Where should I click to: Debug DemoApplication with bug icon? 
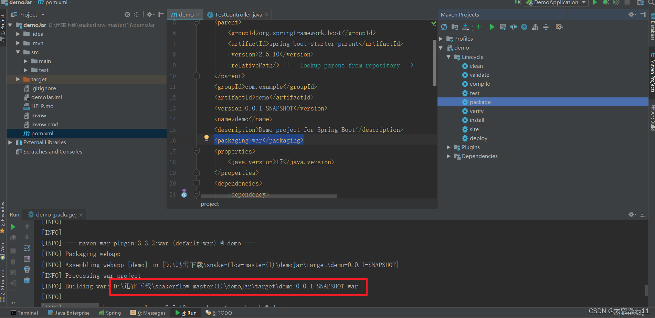point(606,3)
